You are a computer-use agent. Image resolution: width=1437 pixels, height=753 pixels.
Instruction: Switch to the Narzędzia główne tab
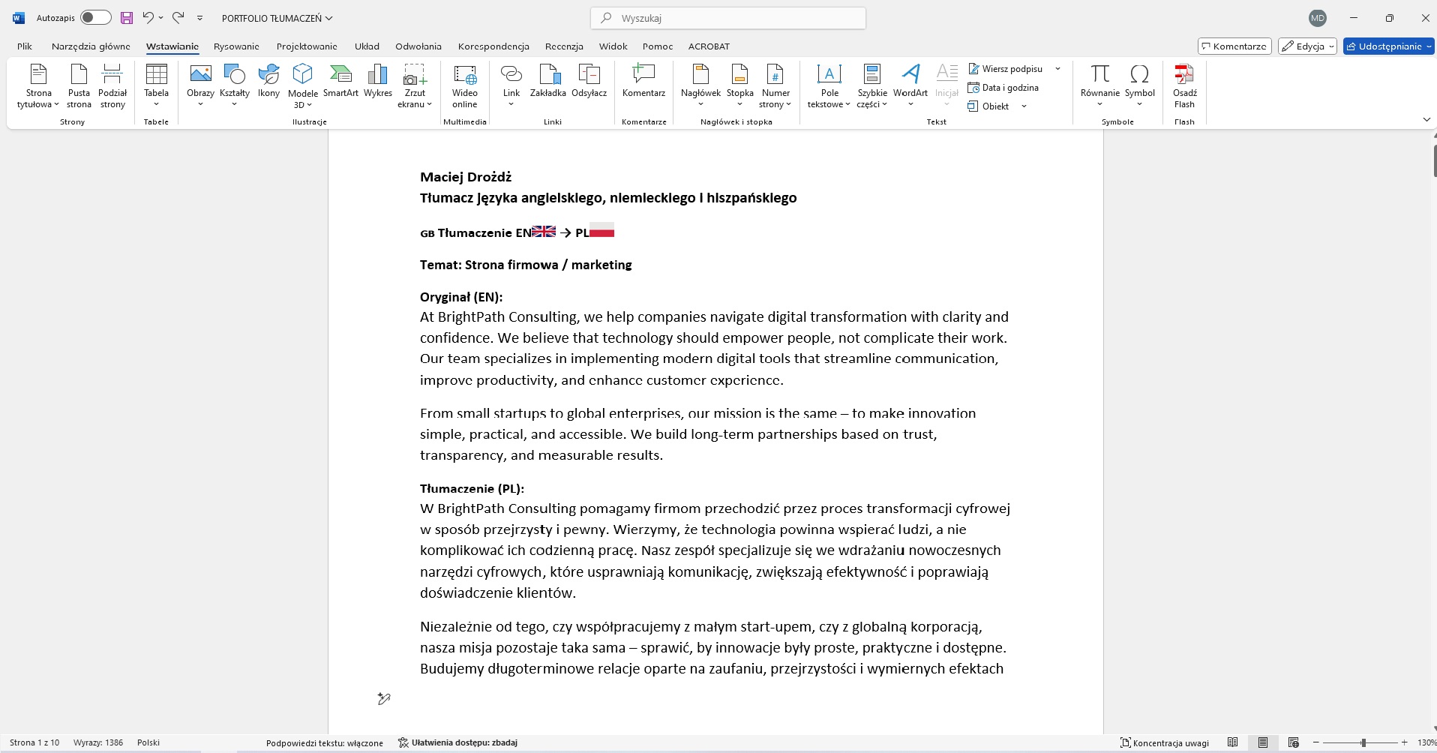click(91, 46)
